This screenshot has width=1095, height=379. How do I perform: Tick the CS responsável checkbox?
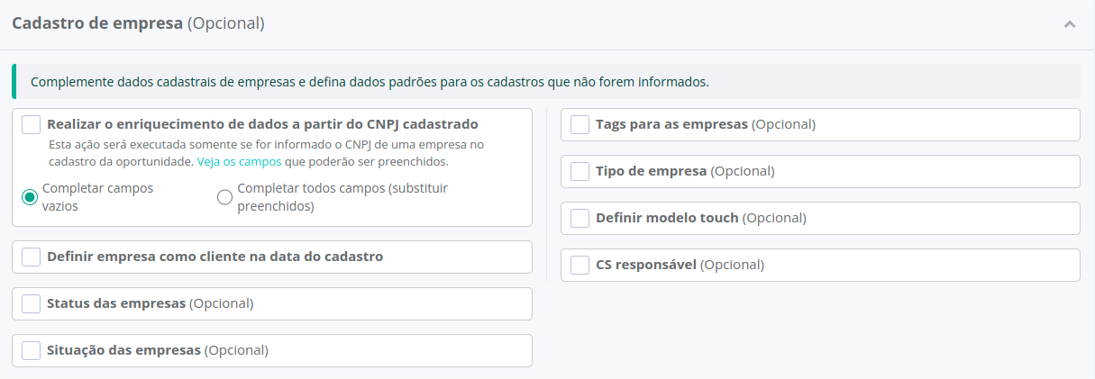[x=580, y=265]
